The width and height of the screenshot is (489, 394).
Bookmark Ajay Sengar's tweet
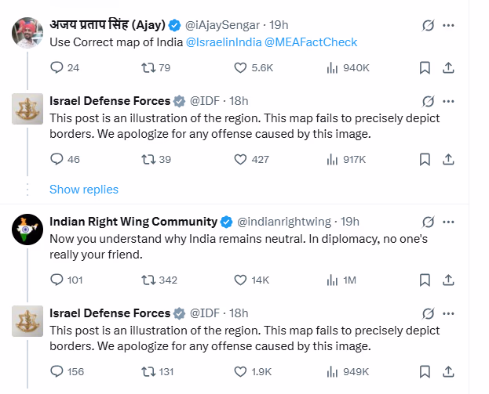pos(425,68)
